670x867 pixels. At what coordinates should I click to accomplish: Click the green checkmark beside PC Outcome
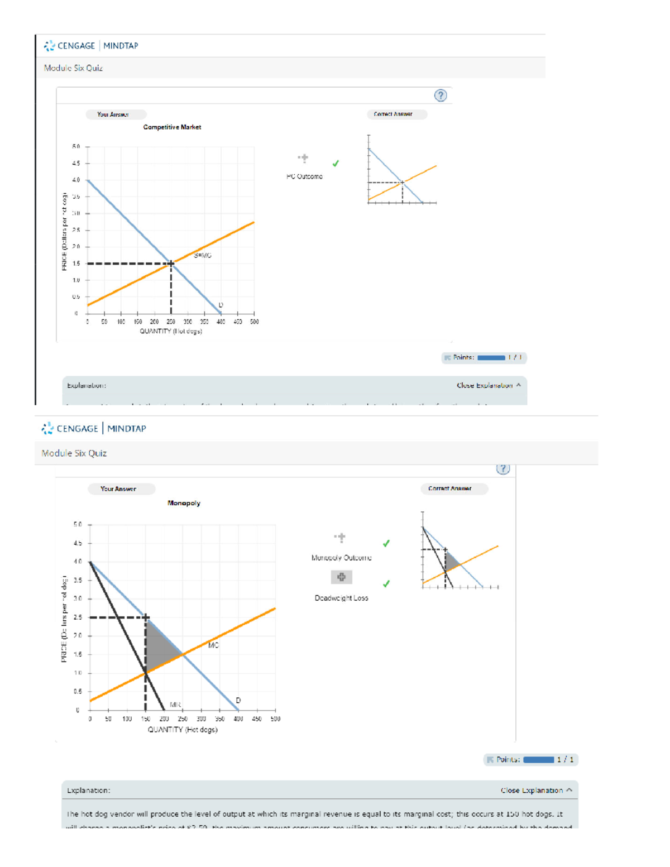click(x=335, y=163)
